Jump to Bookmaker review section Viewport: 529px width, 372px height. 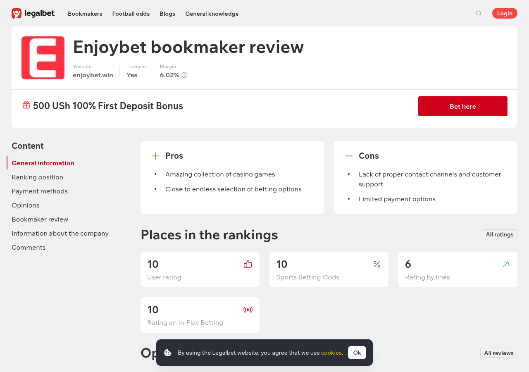coord(40,219)
